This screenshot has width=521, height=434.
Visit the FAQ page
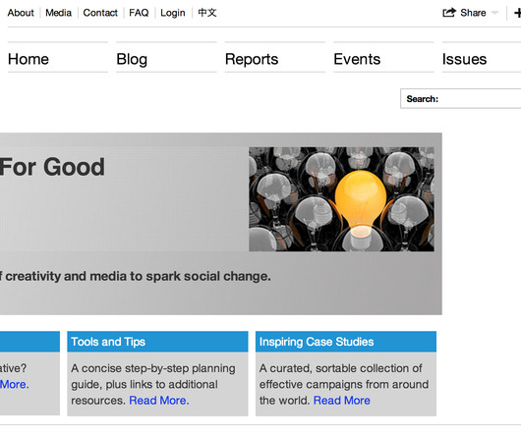point(139,13)
